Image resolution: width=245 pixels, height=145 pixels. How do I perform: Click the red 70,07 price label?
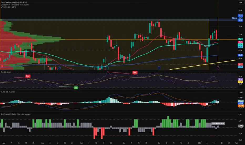[240, 42]
